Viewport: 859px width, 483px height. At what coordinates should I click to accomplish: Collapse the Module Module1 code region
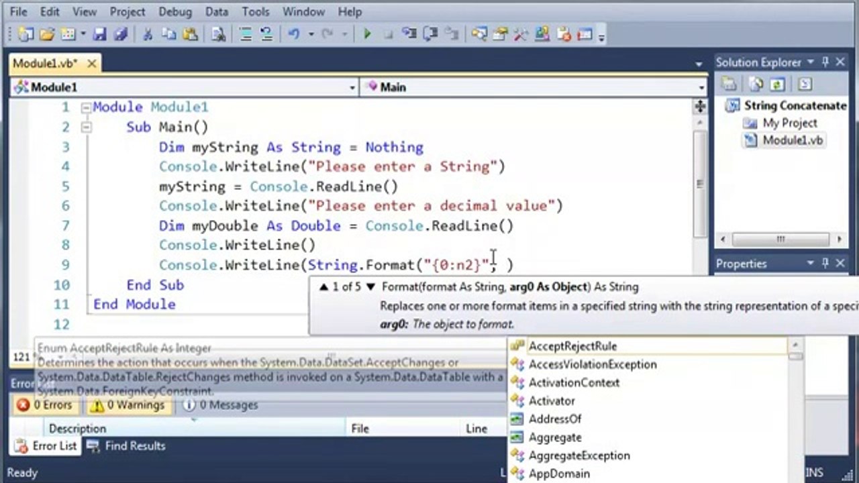86,107
